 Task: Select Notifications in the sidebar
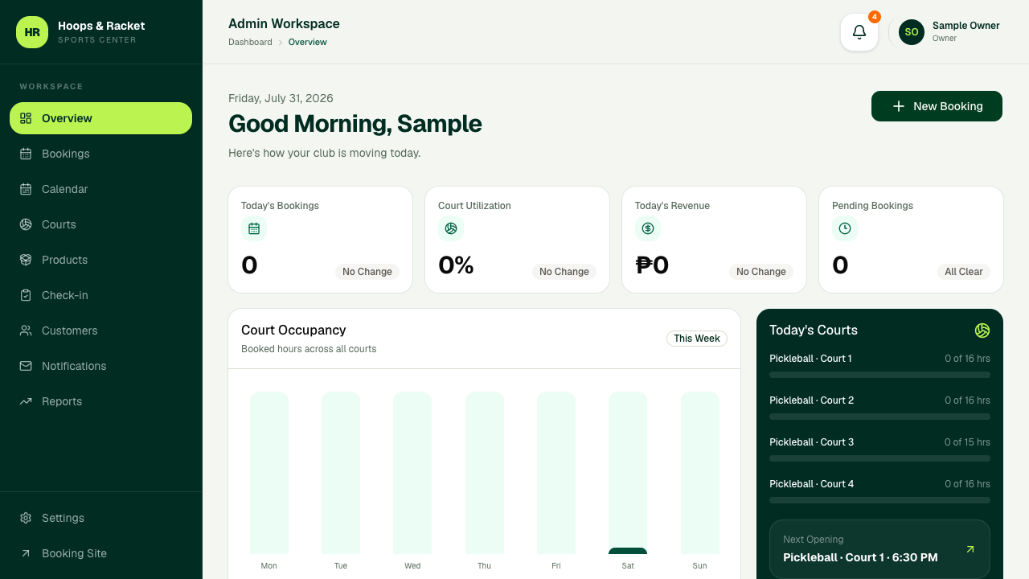point(100,366)
